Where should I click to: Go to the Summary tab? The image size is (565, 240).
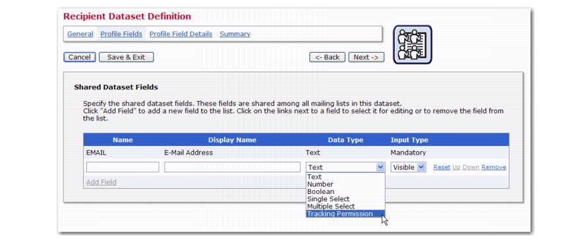235,34
